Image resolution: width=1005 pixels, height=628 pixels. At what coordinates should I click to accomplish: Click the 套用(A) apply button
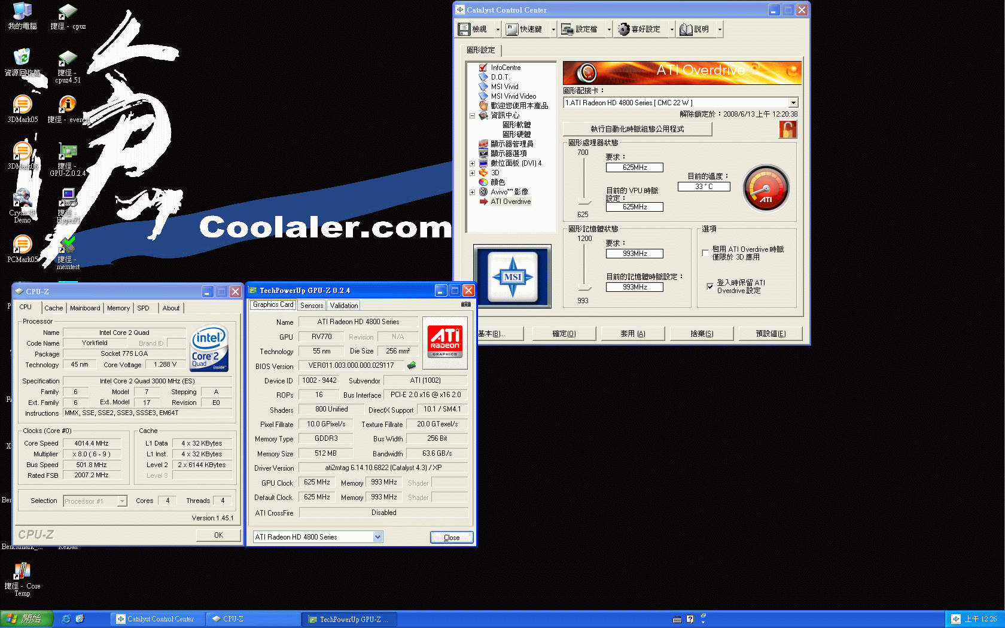(633, 334)
